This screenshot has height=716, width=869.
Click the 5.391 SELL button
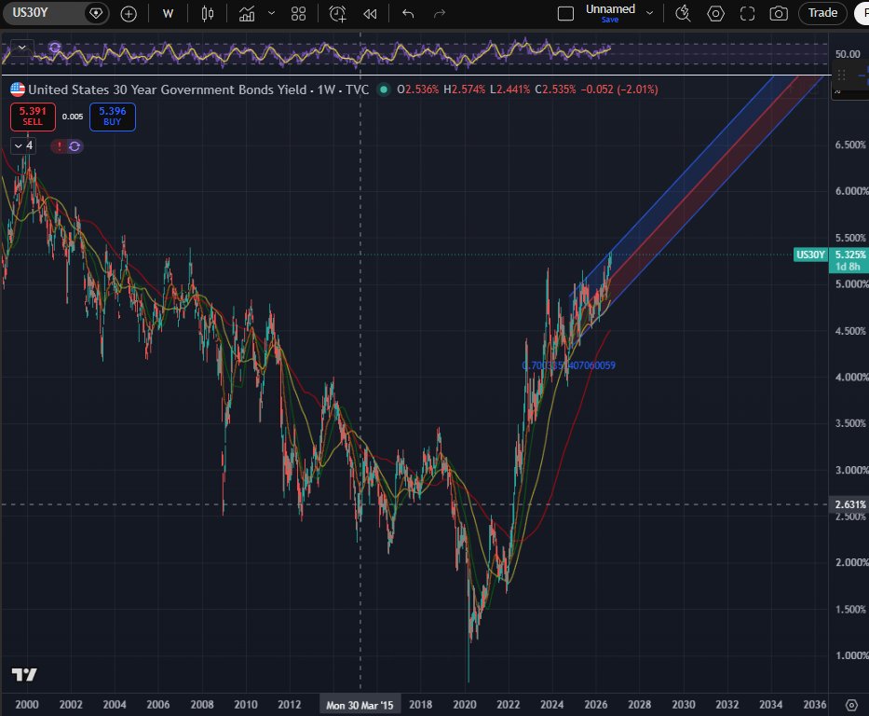click(x=33, y=117)
